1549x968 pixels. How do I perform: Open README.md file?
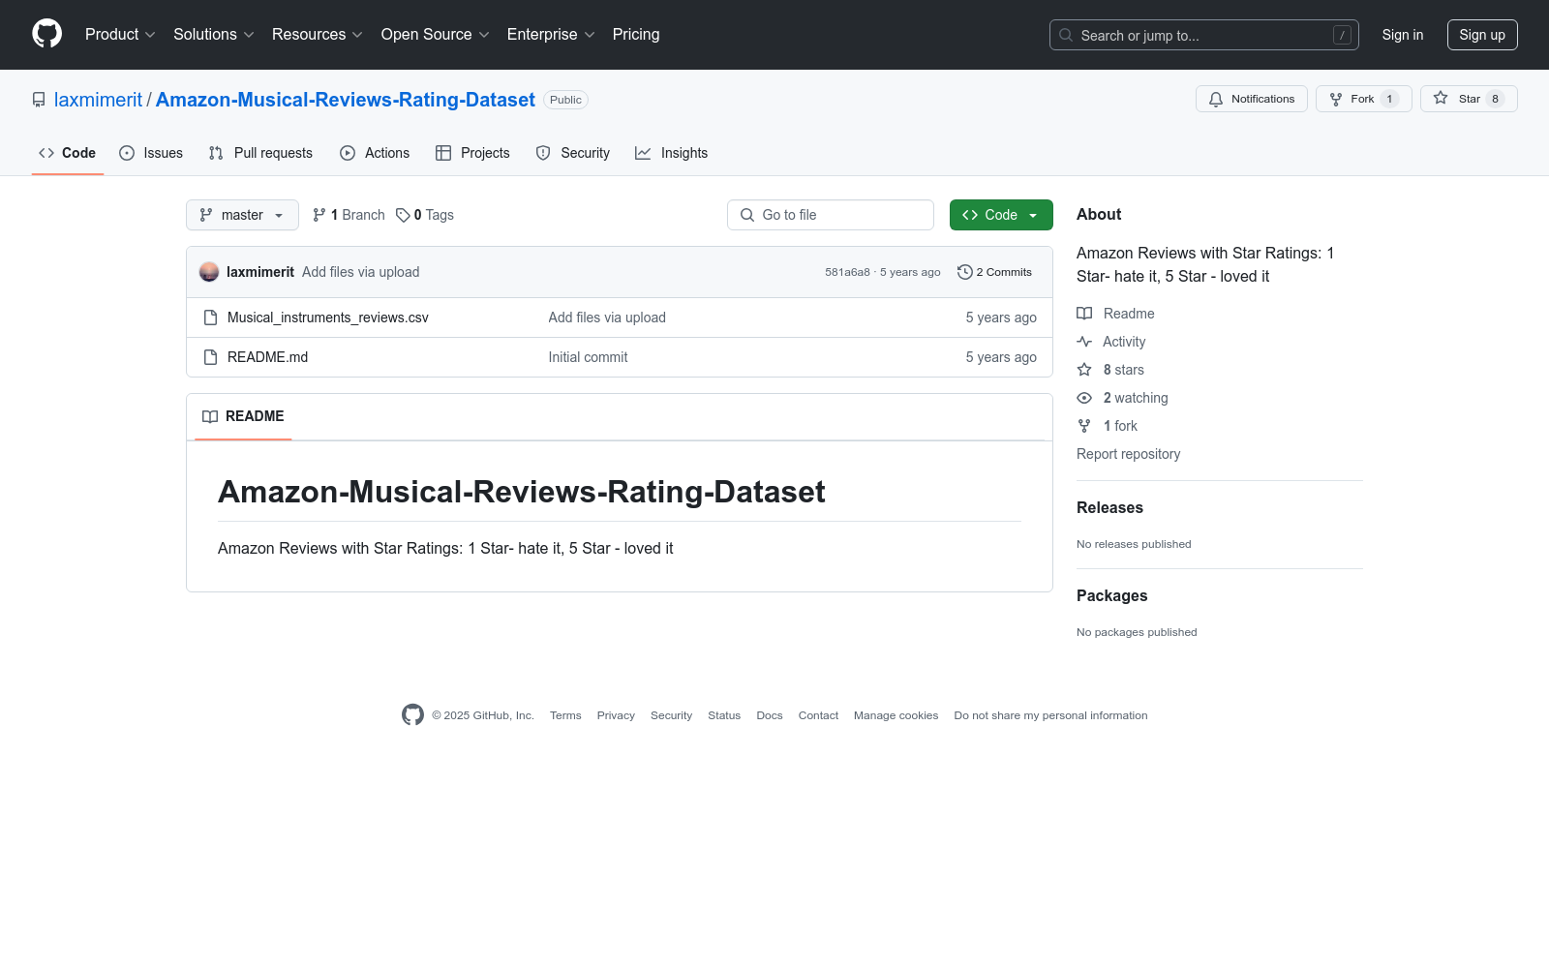pyautogui.click(x=268, y=357)
